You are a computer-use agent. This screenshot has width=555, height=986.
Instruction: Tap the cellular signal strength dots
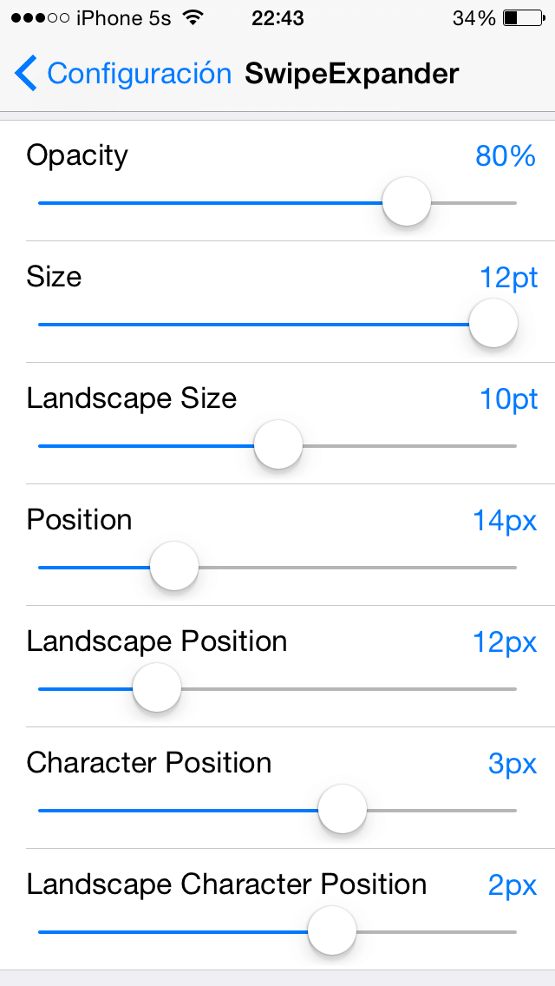[40, 18]
